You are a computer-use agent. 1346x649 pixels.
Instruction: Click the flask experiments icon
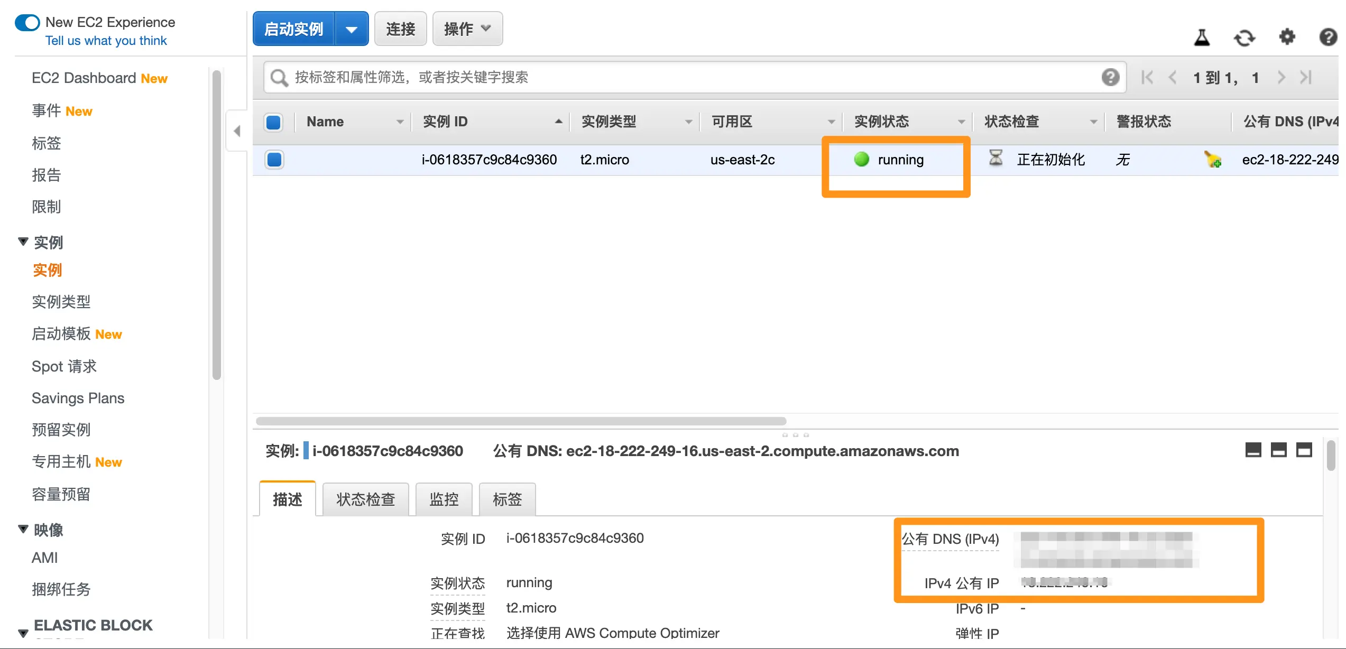tap(1202, 38)
